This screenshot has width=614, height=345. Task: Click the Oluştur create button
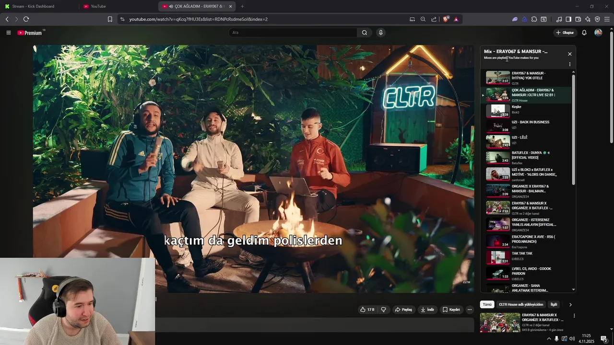[565, 33]
